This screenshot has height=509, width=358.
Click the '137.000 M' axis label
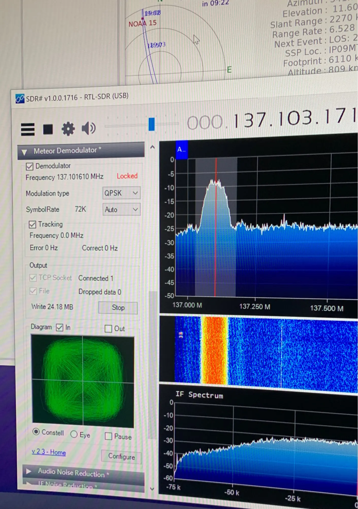[187, 305]
